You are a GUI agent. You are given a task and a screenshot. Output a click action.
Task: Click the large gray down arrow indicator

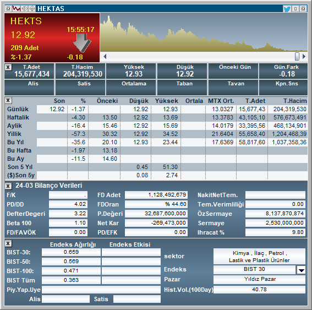tap(82, 42)
